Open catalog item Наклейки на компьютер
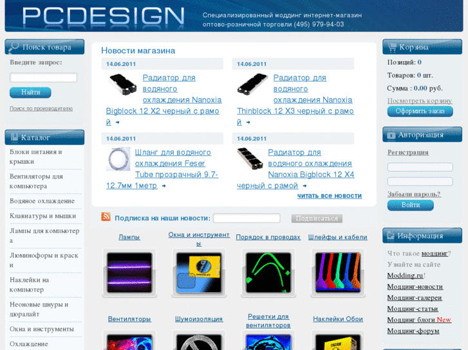Screen dimensions: 468x350 (x=29, y=284)
